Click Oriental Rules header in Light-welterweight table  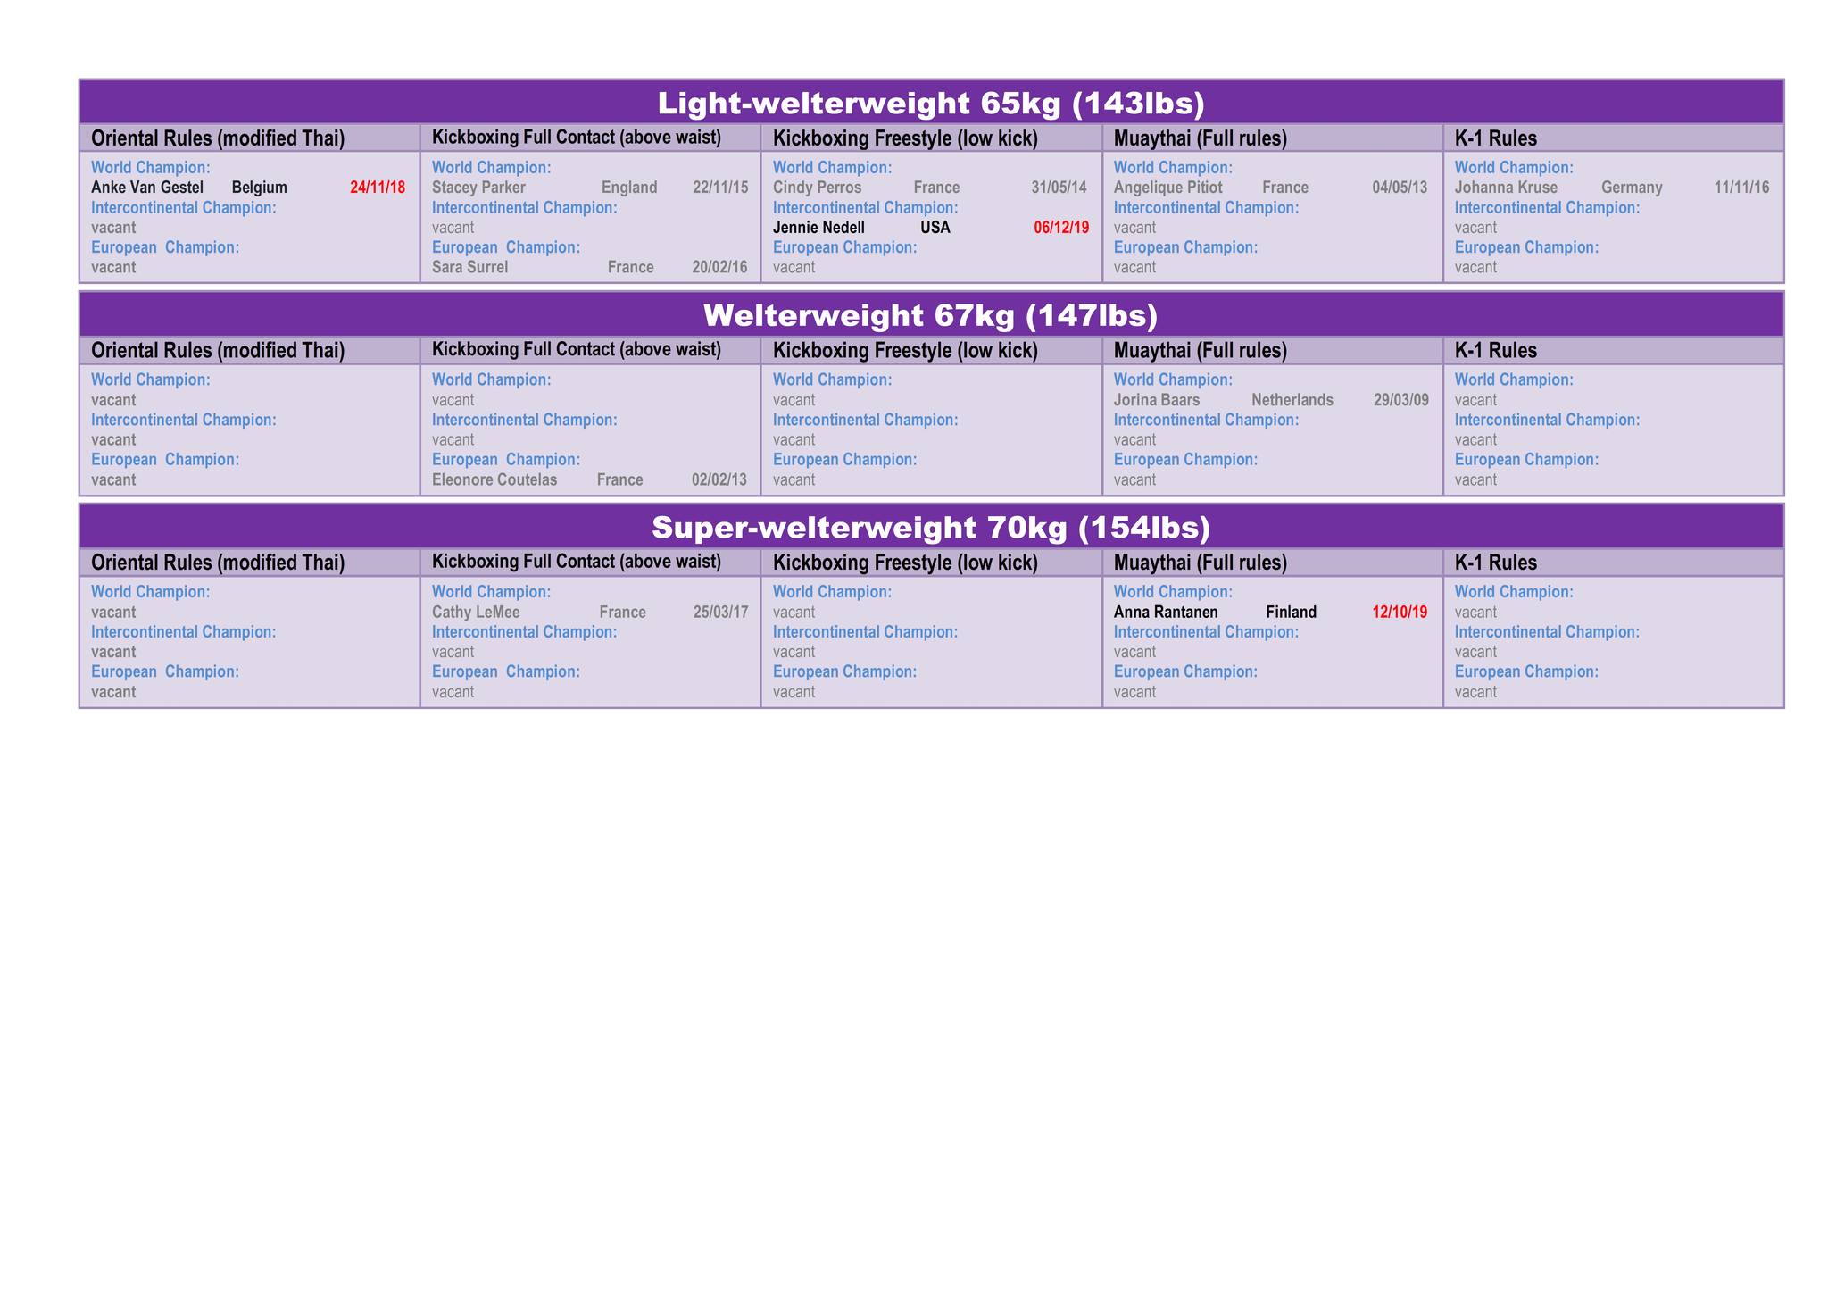pyautogui.click(x=218, y=138)
